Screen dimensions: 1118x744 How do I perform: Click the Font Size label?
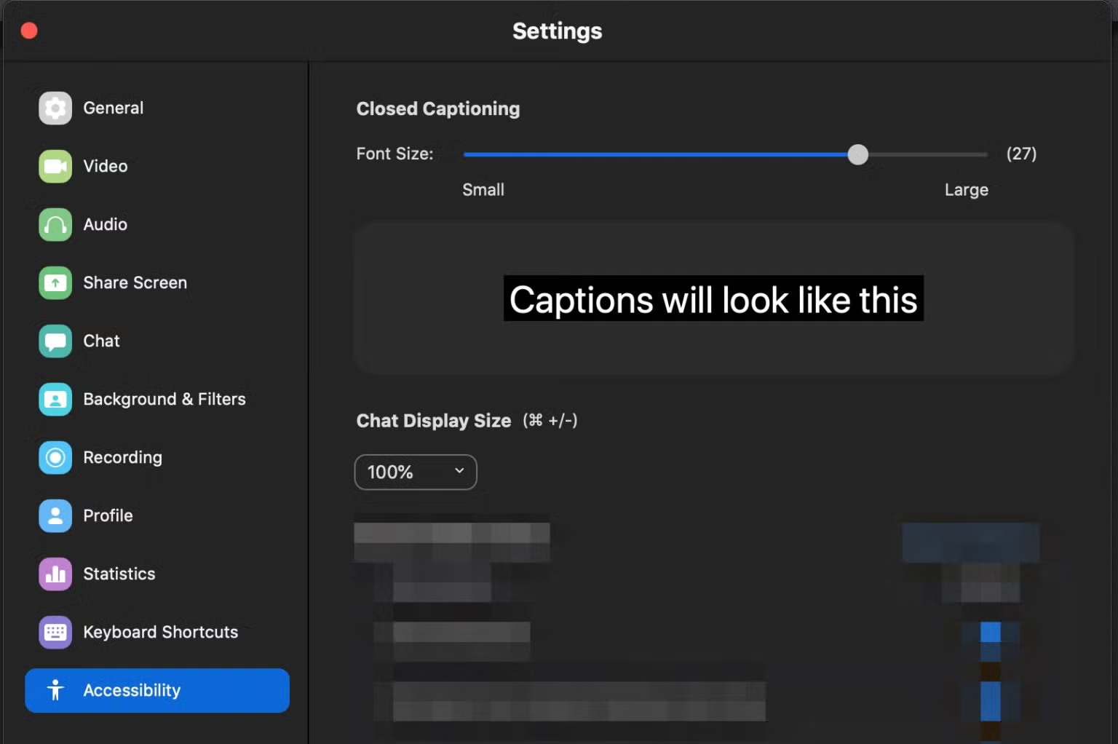coord(395,154)
